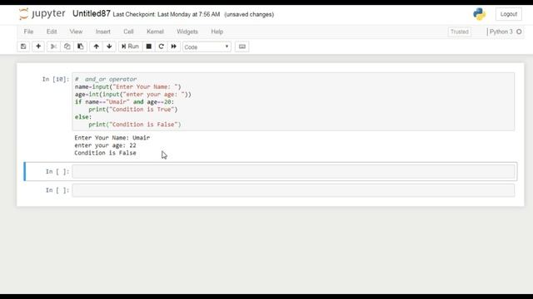Open the Cell menu

tap(128, 32)
